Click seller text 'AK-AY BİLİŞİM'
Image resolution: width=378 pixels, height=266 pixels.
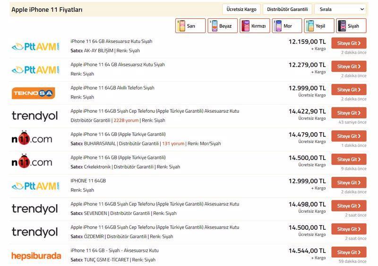click(x=99, y=50)
